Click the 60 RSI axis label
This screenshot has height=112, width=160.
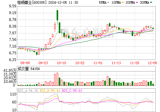(14, 102)
